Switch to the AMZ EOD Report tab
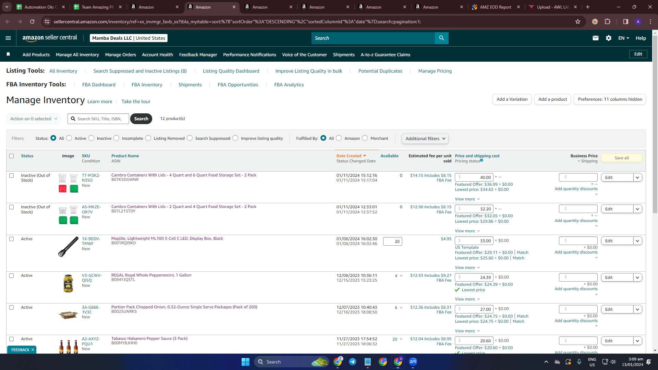Screen dimensions: 658x370 pos(496,7)
